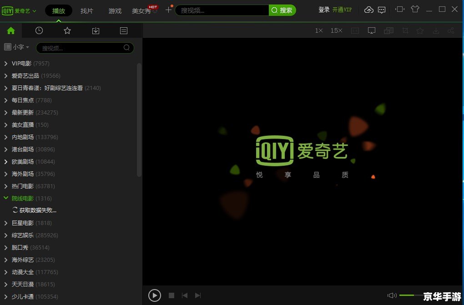Screen dimensions: 464x305
Task: Open the message feedback icon
Action: [x=382, y=10]
